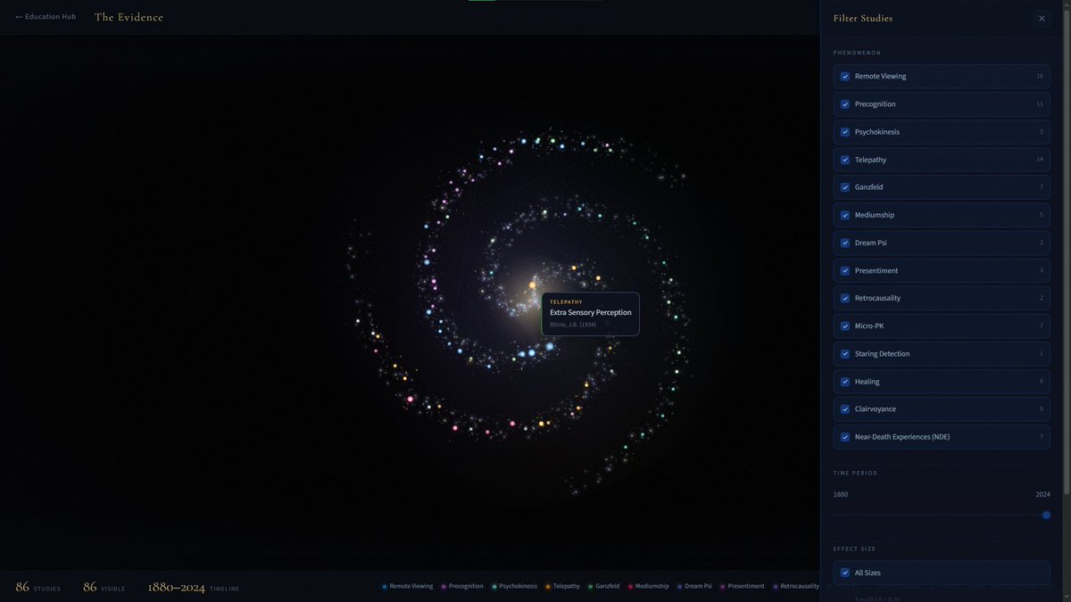The width and height of the screenshot is (1071, 602).
Task: Click the 86 Studies counter
Action: pyautogui.click(x=38, y=587)
